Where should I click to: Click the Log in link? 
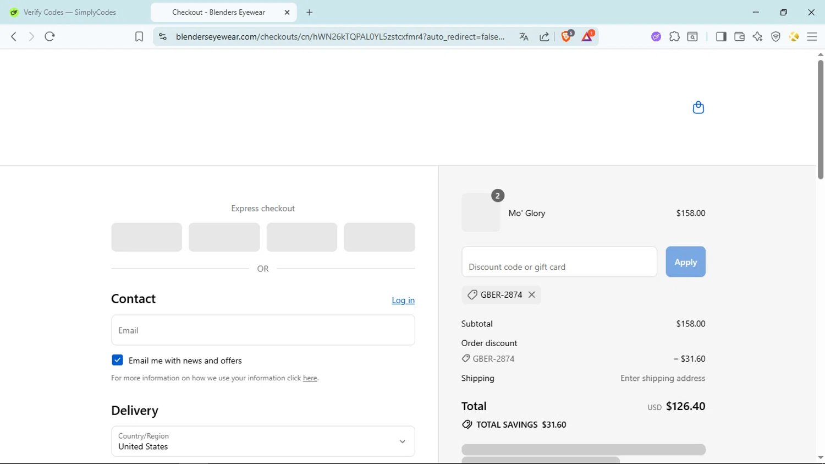[403, 300]
